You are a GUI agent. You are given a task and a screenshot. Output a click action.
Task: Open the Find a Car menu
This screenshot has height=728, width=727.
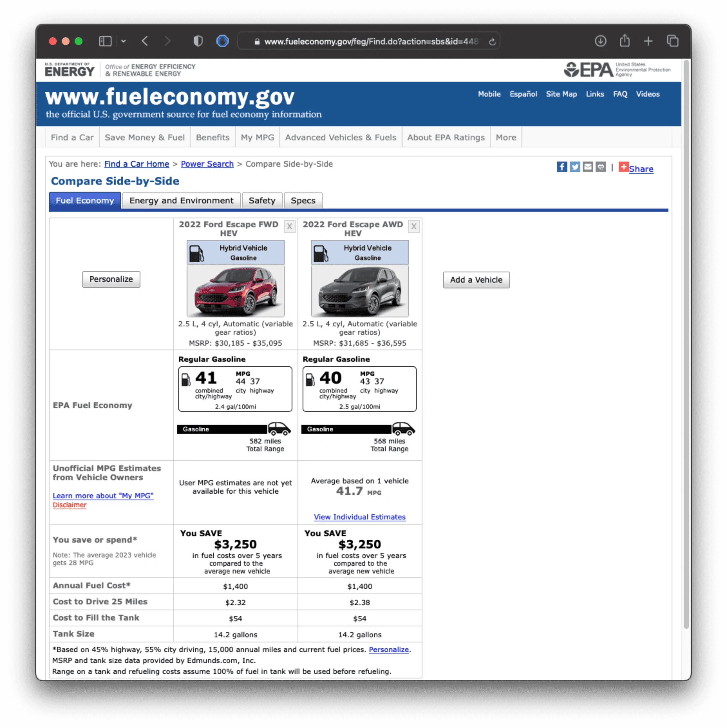click(x=72, y=137)
